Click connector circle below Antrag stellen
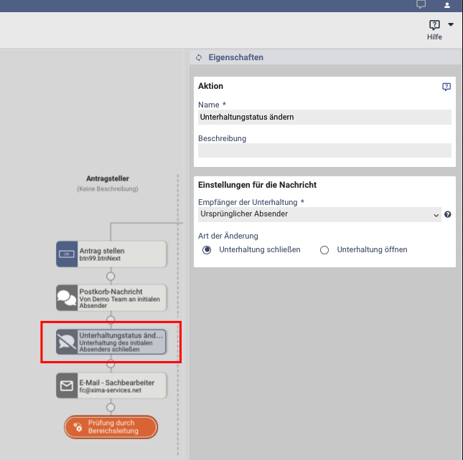 click(111, 277)
